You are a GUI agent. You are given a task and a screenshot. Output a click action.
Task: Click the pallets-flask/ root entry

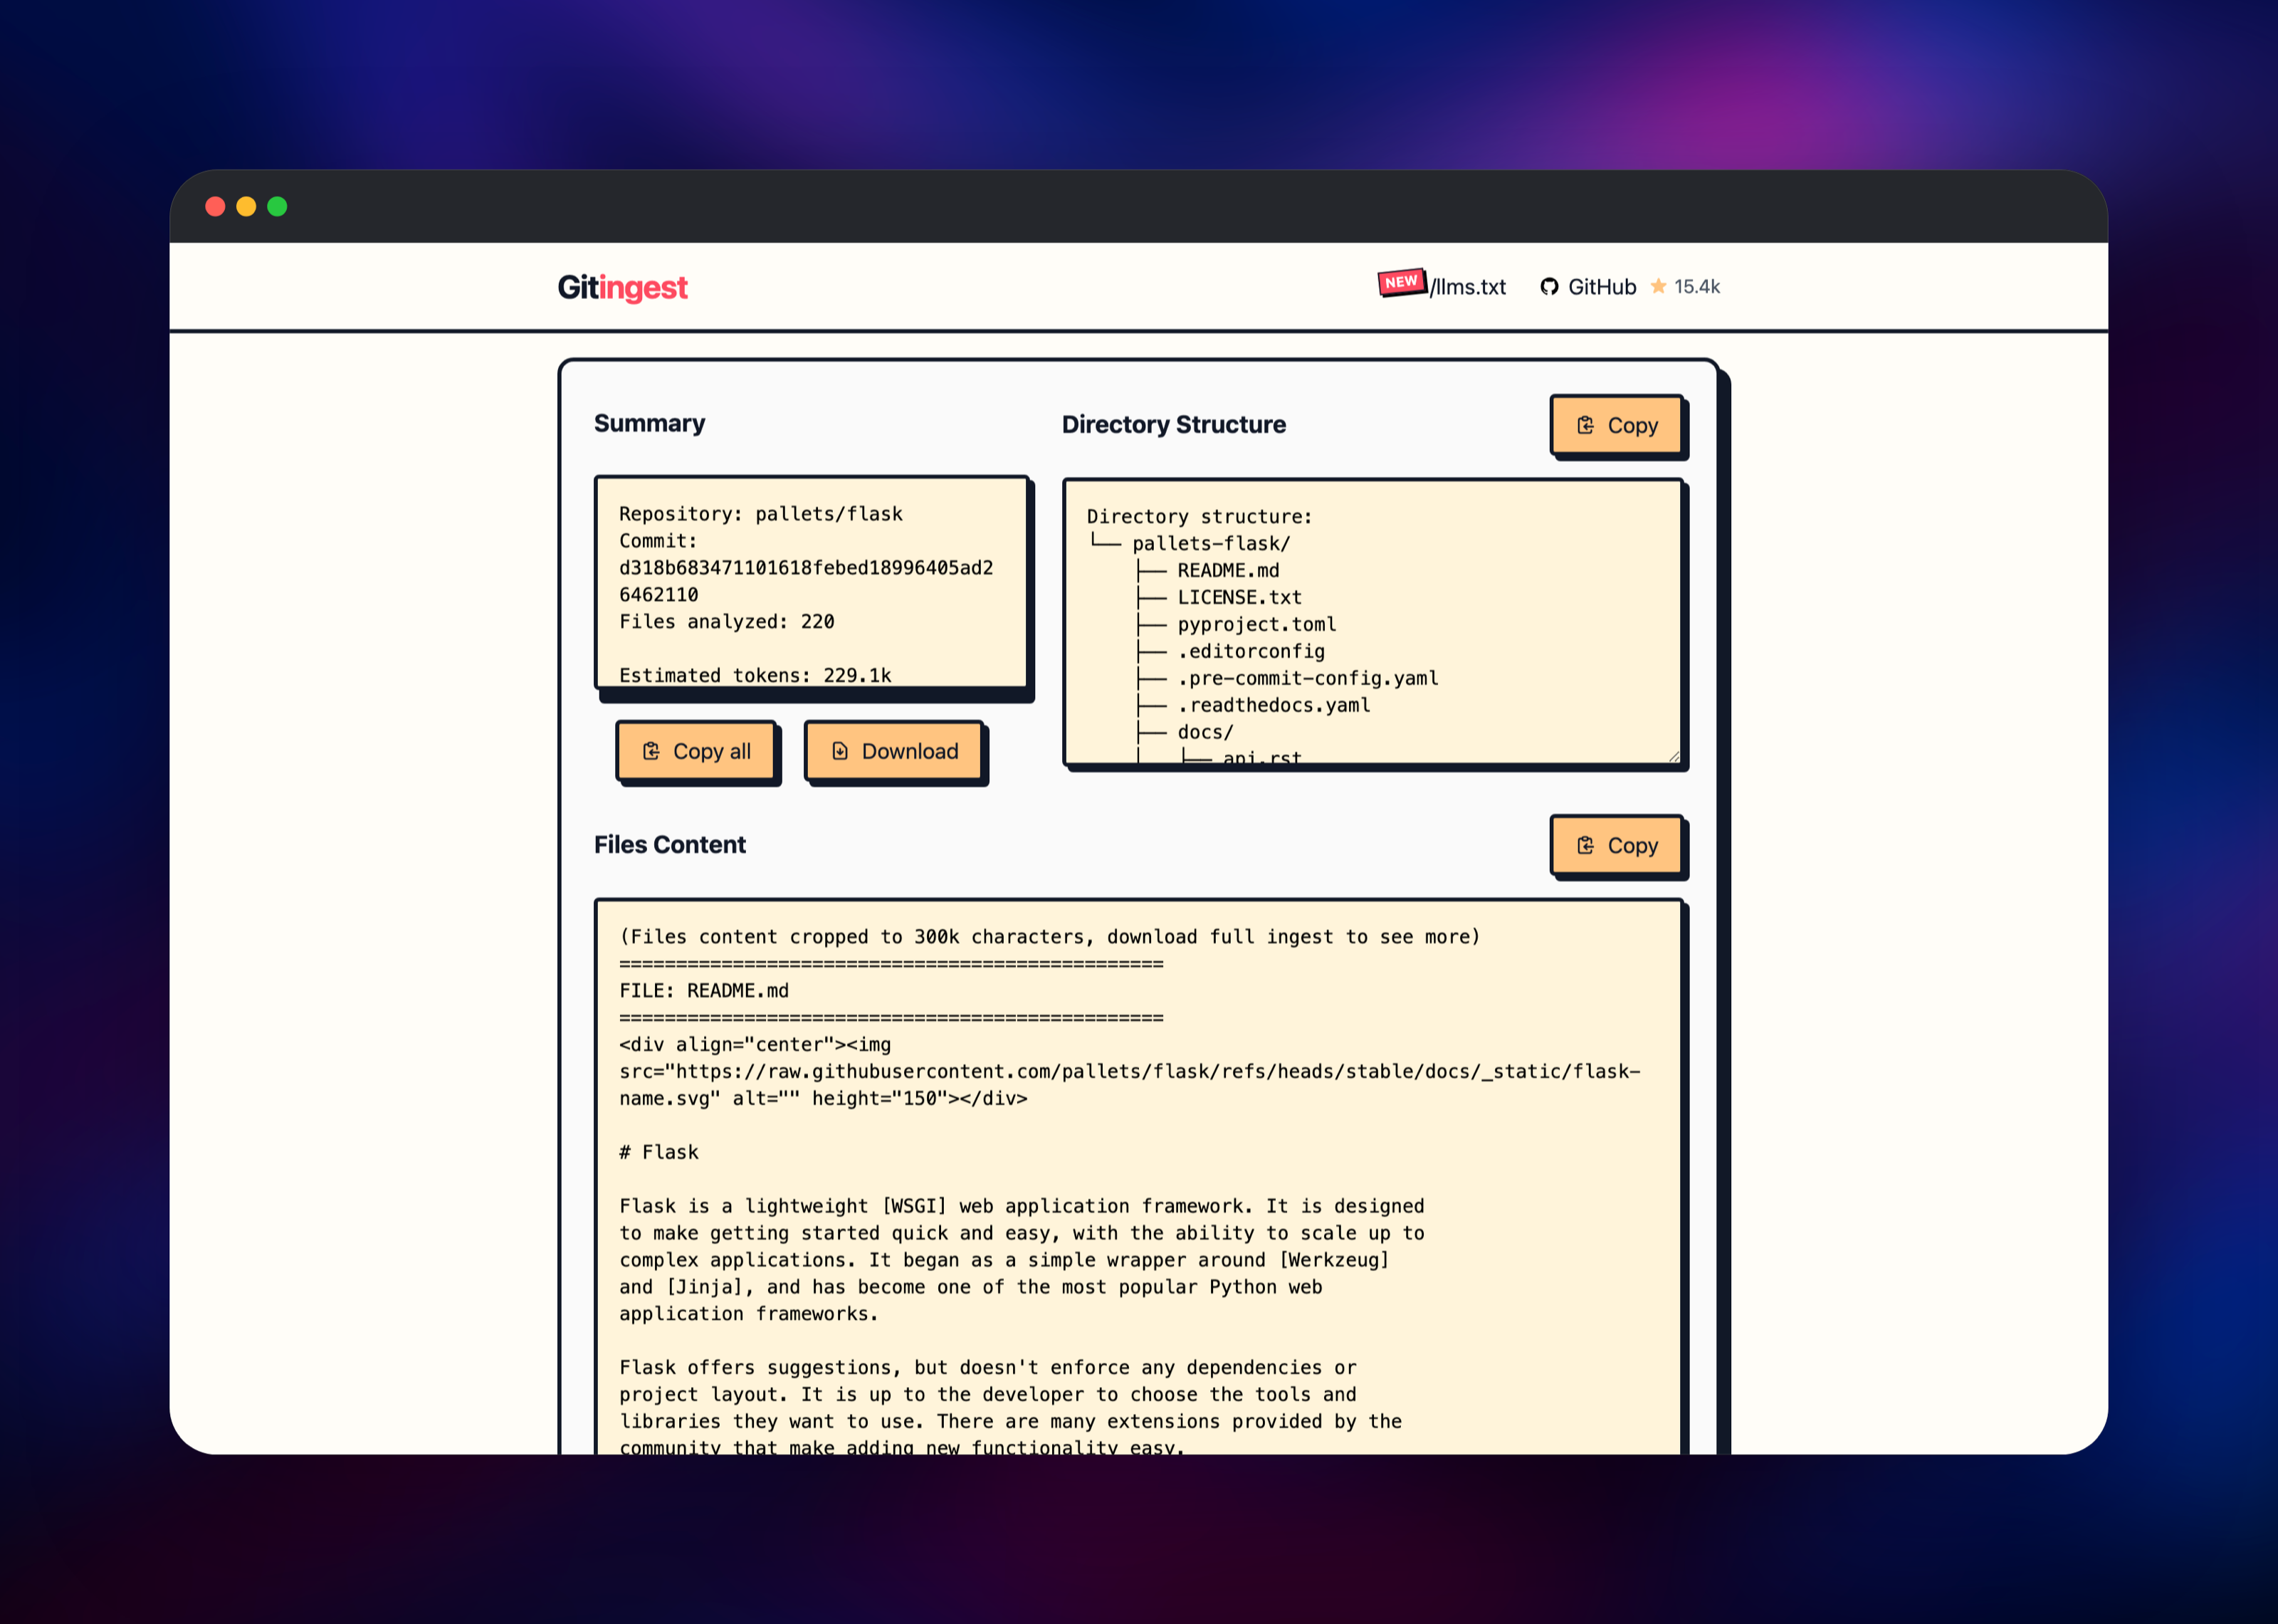pos(1210,543)
